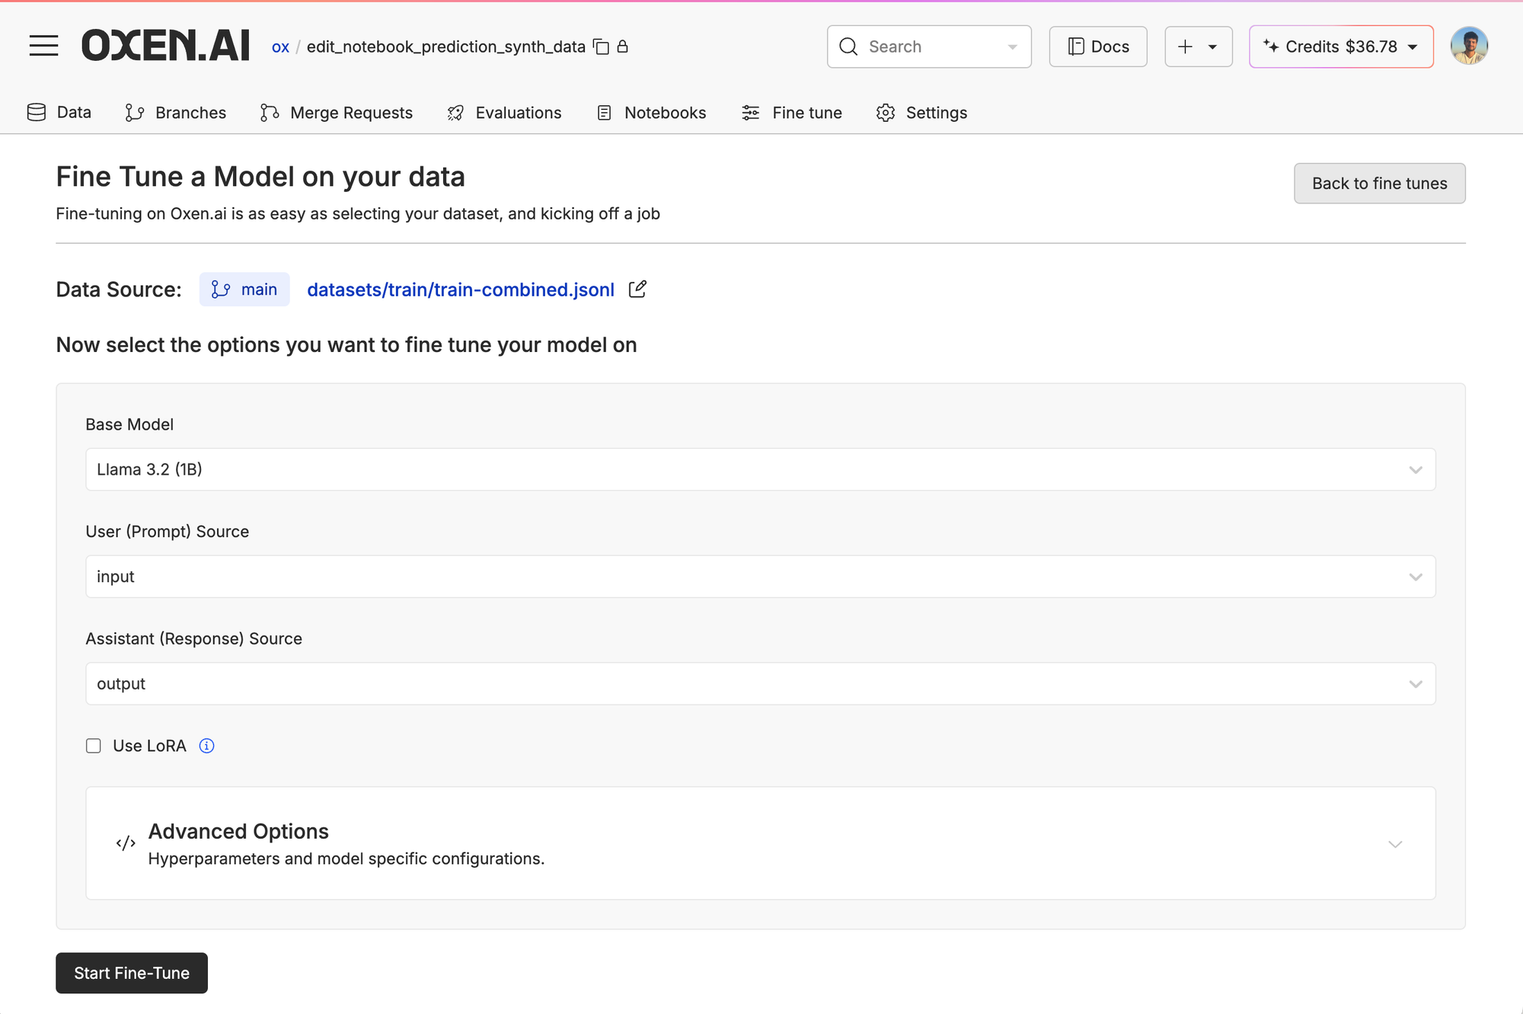Click the Back to fine tunes button
Screen dimensions: 1523x1014
(1379, 184)
